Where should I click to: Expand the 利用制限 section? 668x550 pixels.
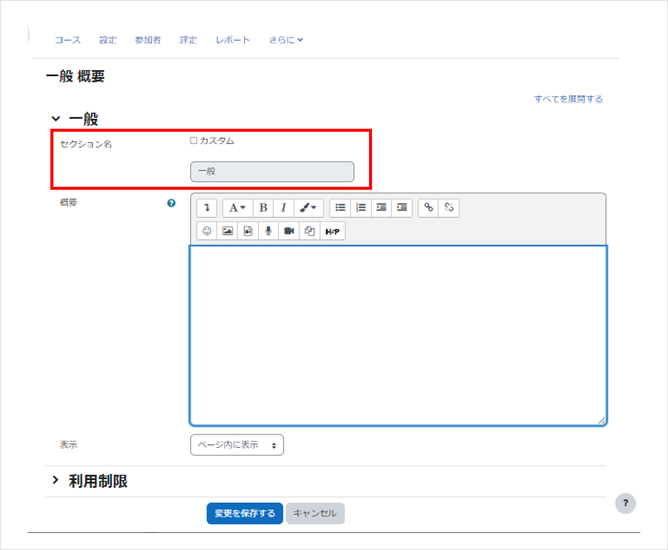(x=56, y=480)
